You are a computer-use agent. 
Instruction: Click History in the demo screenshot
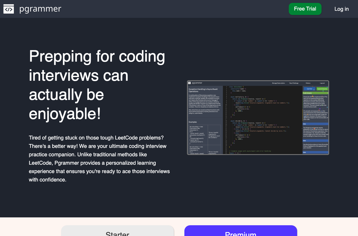[308, 83]
